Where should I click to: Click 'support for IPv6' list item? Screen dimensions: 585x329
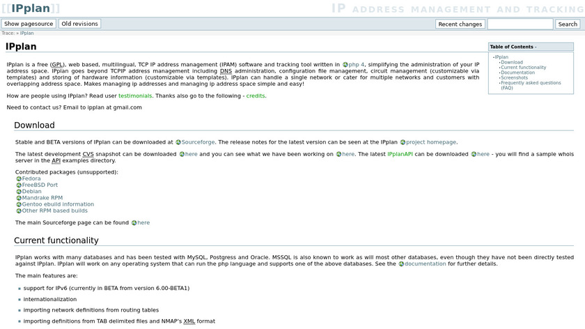click(x=107, y=289)
